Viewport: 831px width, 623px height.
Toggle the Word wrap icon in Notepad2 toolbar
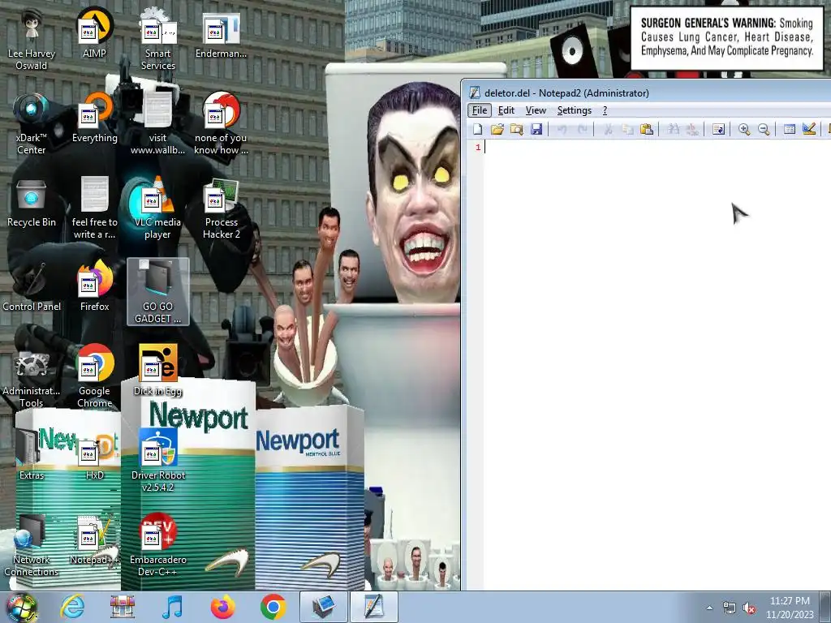pos(718,129)
